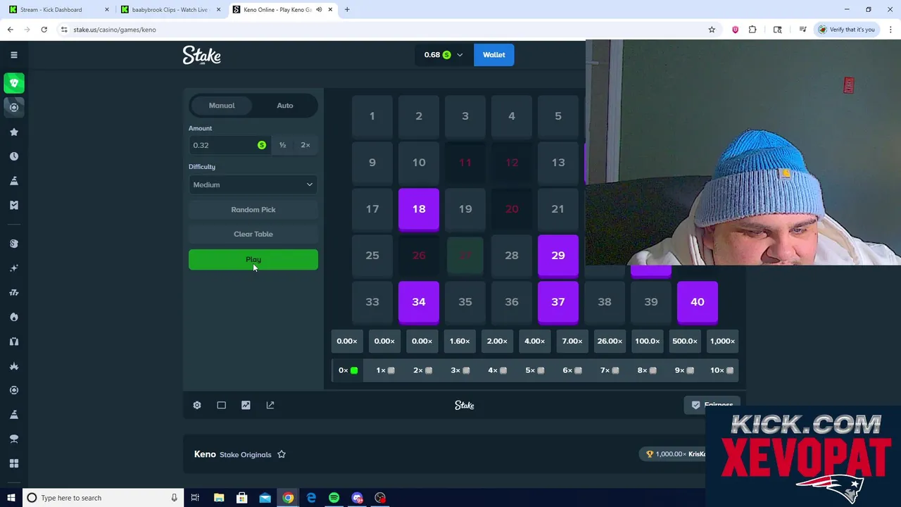This screenshot has height=507, width=901.
Task: Select Keno tile 25
Action: 372,256
